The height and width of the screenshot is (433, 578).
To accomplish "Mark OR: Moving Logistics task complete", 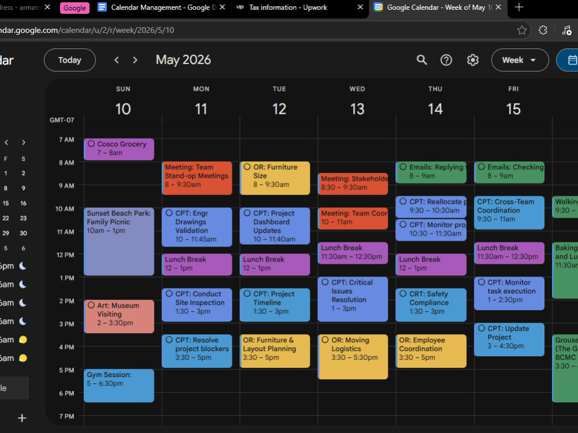I will point(325,339).
